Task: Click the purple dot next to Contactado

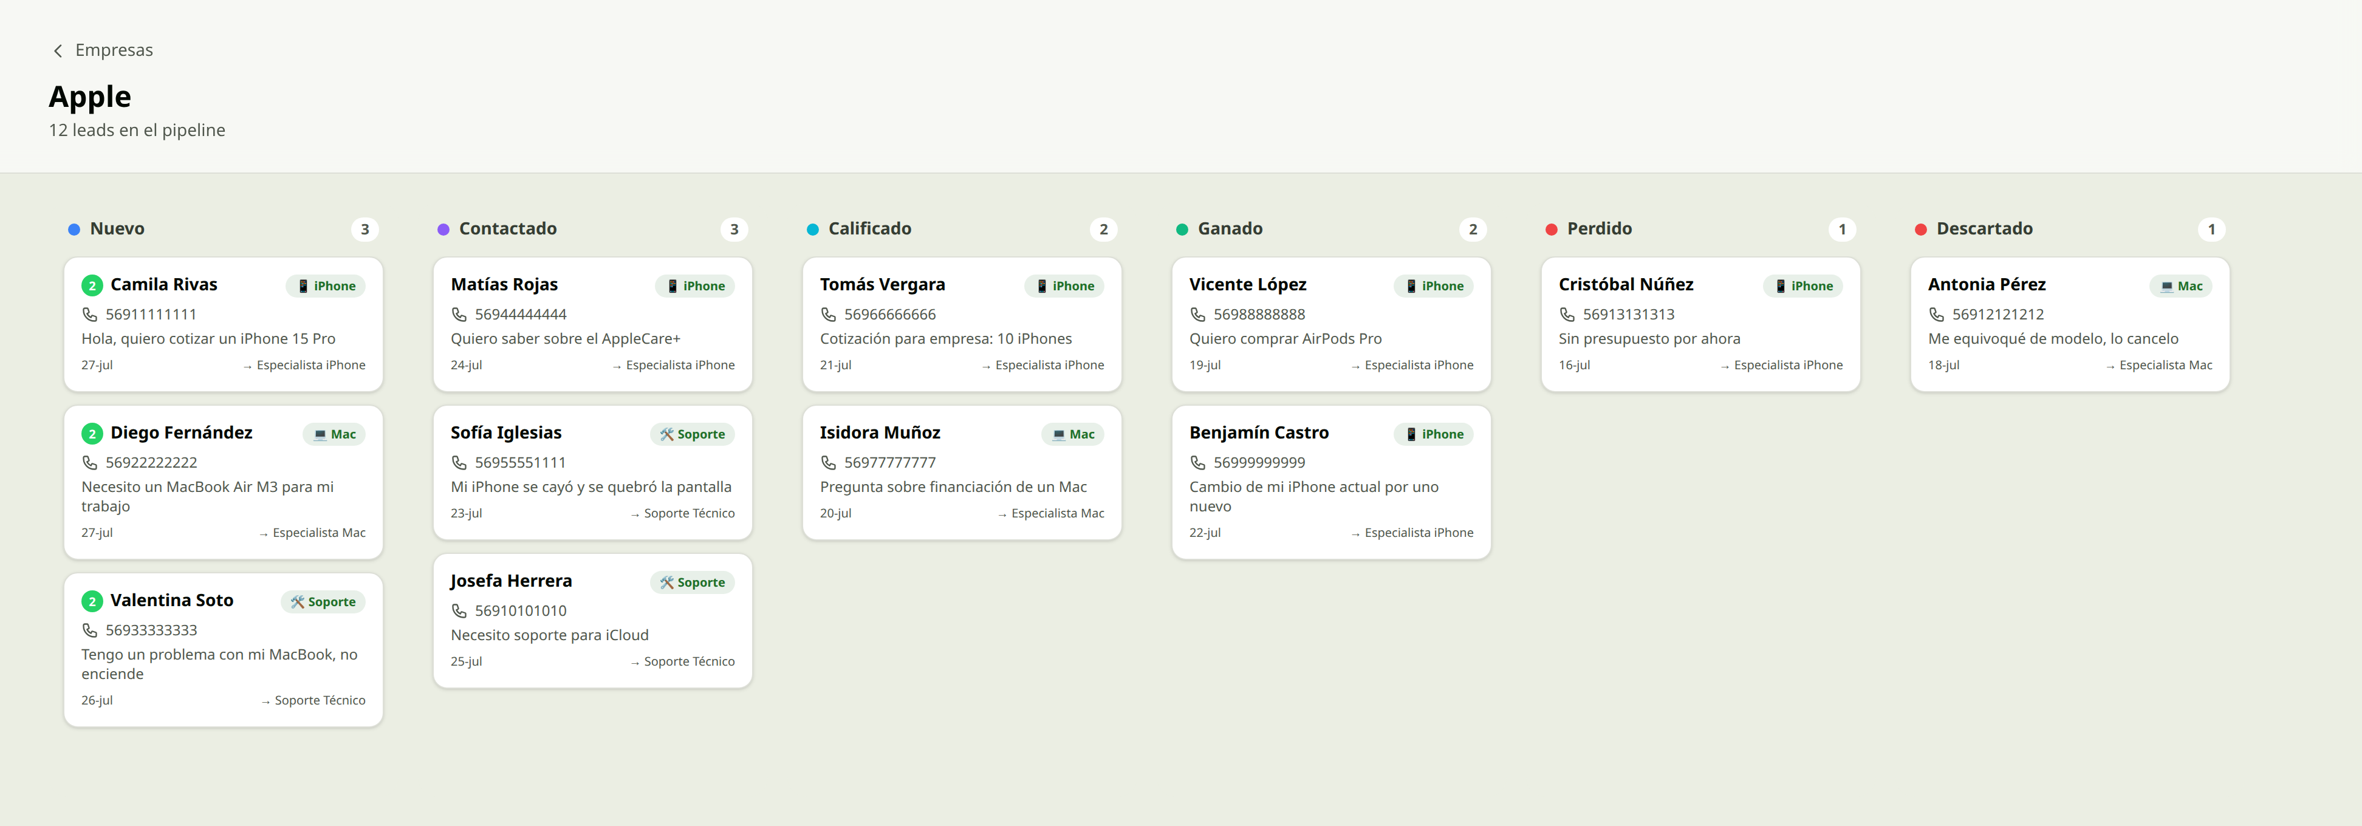Action: (x=444, y=229)
